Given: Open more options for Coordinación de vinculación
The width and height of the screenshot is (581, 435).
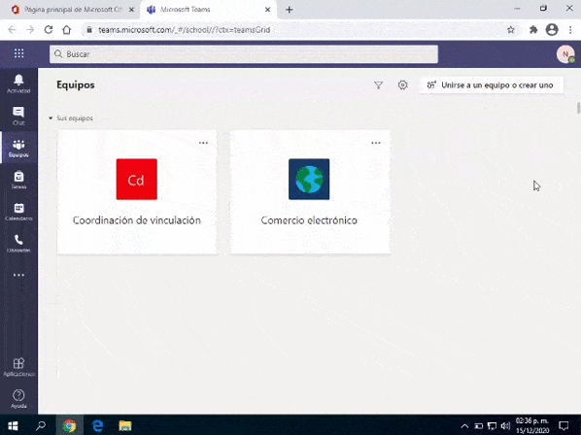Looking at the screenshot, I should tap(203, 143).
